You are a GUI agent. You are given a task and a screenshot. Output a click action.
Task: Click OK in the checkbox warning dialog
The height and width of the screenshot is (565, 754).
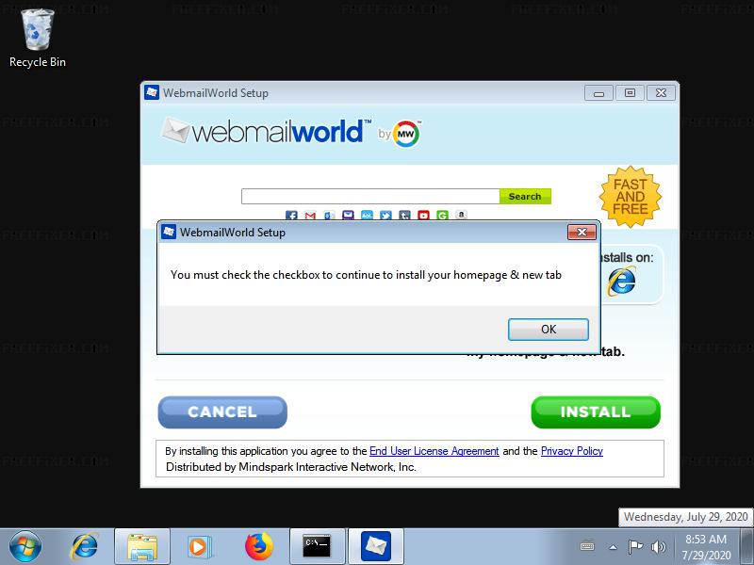(549, 329)
